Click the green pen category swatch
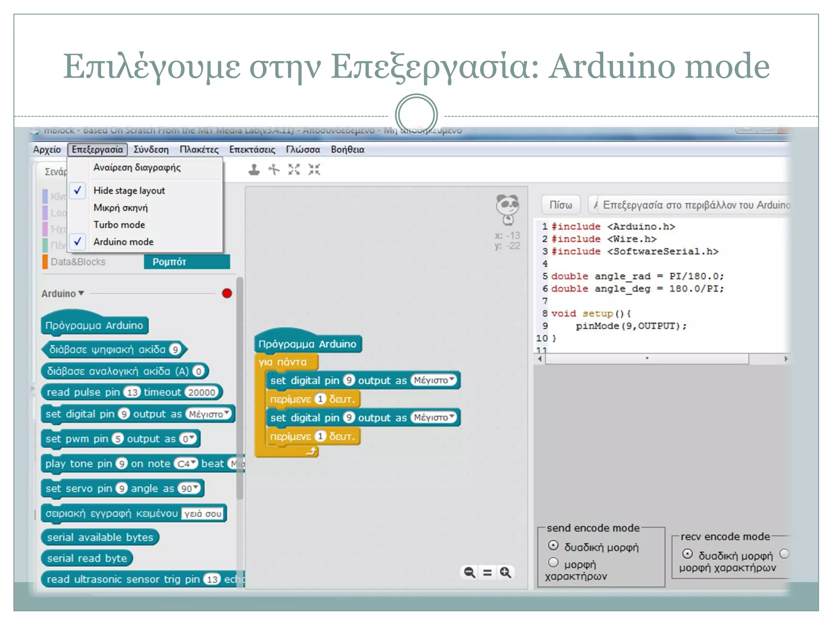Viewport: 833px width, 625px height. pos(45,245)
